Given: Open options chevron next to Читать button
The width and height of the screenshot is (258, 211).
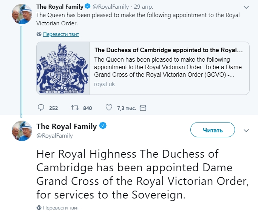Looking at the screenshot, I should click(x=246, y=130).
